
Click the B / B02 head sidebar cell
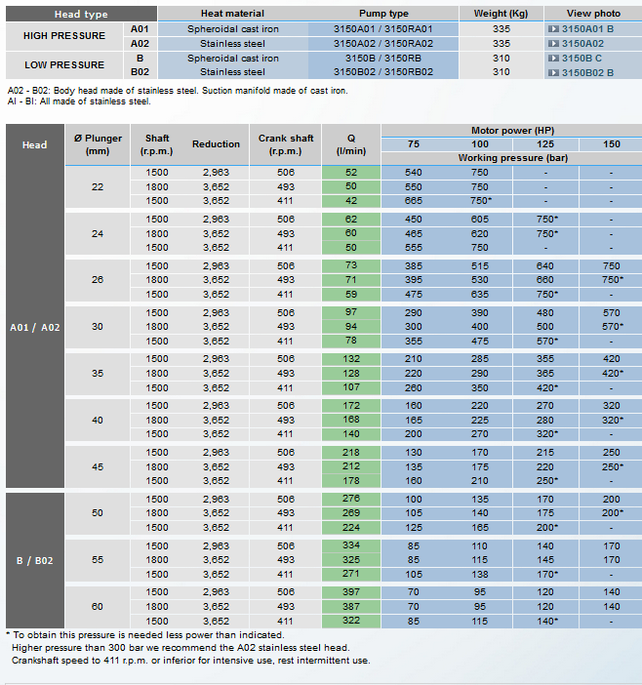click(35, 560)
